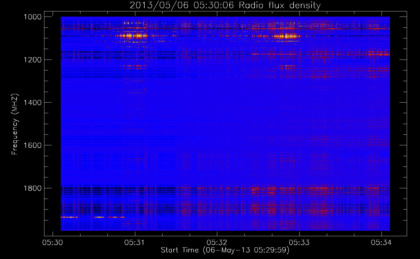Click the 1800 frequency tick label
The height and width of the screenshot is (259, 420).
tap(32, 188)
